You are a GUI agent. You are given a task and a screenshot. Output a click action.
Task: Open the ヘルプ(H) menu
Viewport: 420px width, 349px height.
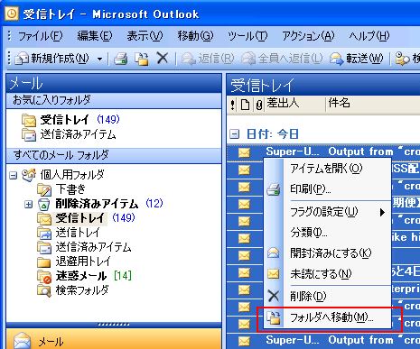click(x=369, y=36)
